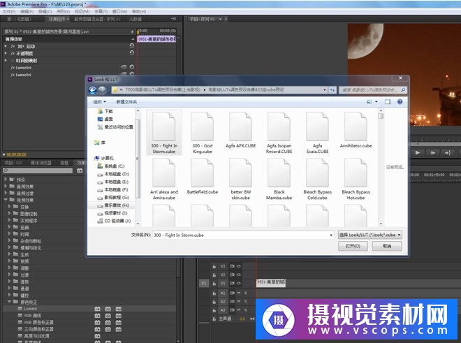The image size is (461, 343).
Task: Click the back navigation arrow in dialog
Action: tap(92, 90)
